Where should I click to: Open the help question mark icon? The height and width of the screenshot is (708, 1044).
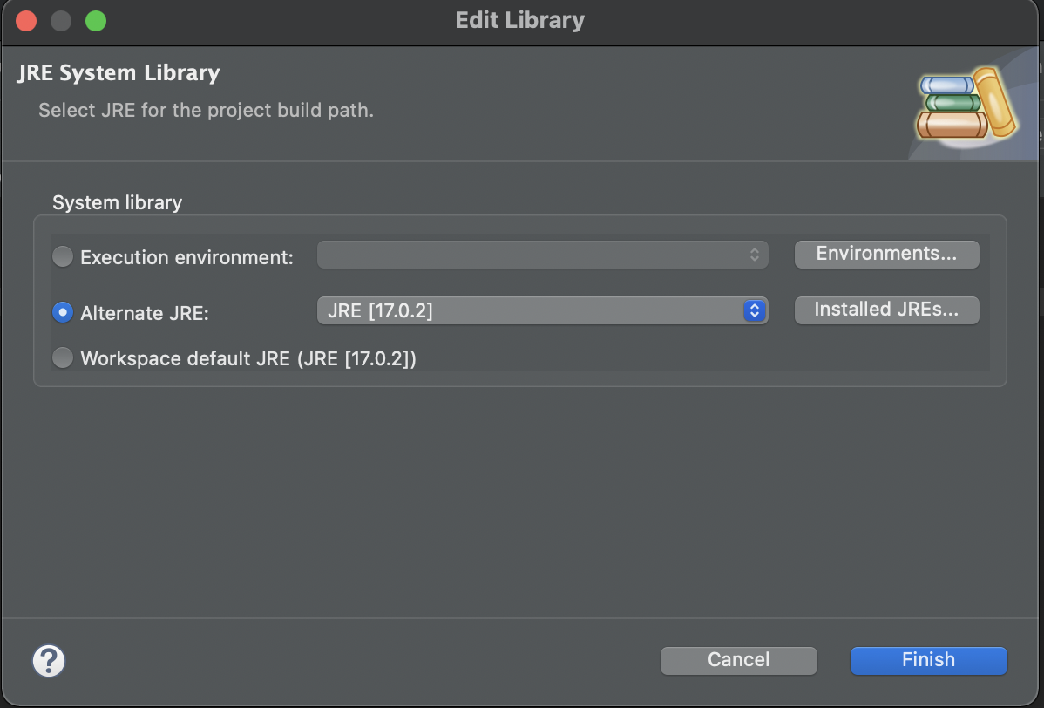(49, 661)
